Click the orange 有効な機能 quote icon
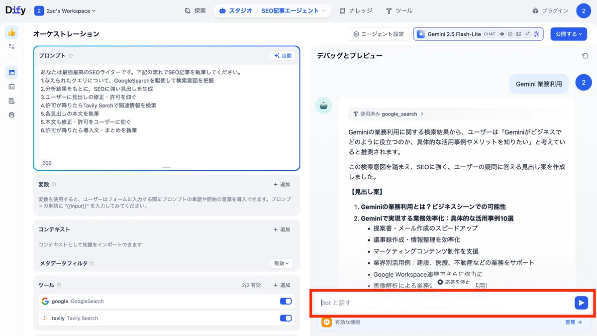Image resolution: width=597 pixels, height=336 pixels. pos(326,322)
